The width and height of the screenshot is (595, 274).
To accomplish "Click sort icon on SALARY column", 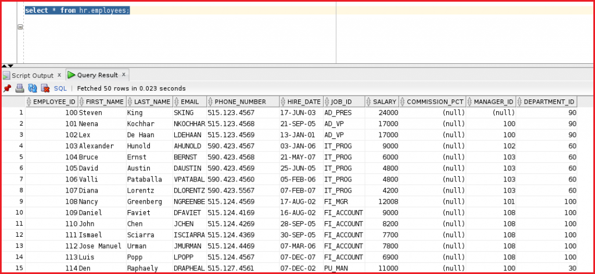I will (x=368, y=102).
